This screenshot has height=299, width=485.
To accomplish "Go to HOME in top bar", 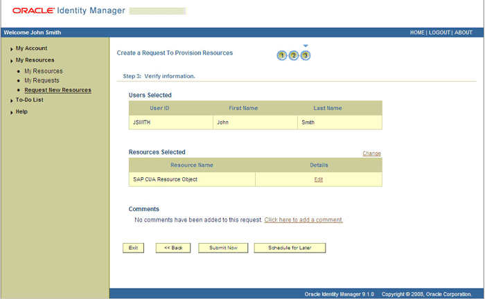I will [417, 33].
